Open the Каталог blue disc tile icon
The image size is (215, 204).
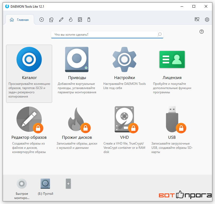[29, 59]
